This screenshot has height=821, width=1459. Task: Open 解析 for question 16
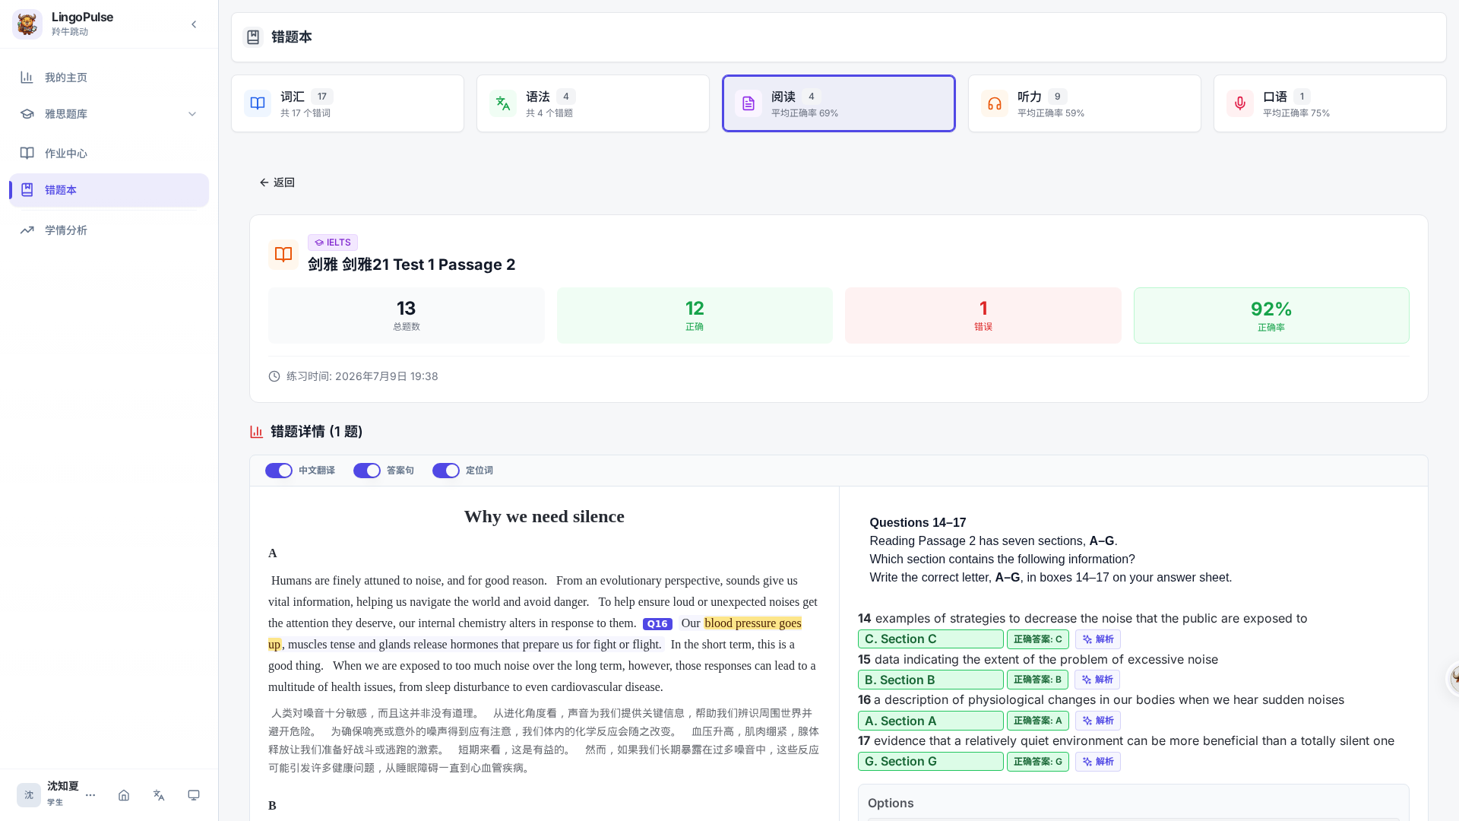click(x=1098, y=721)
